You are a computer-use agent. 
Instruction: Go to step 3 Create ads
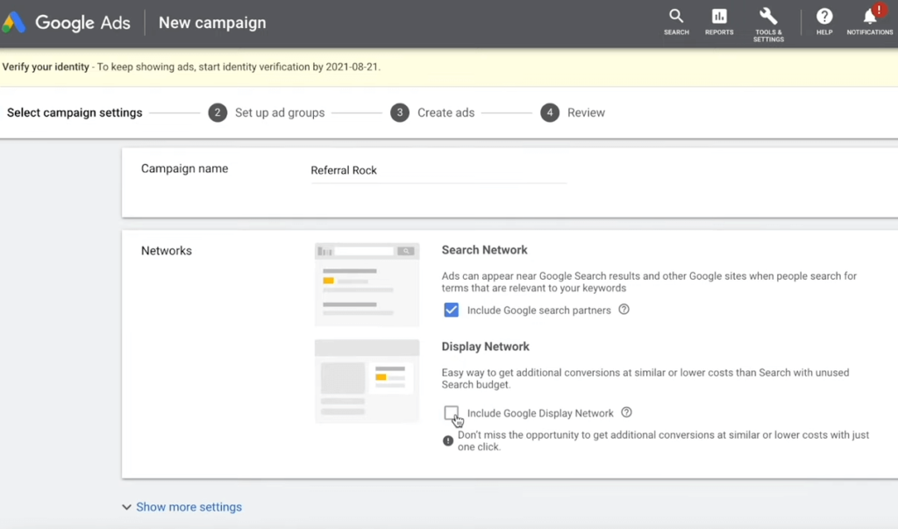(x=432, y=112)
